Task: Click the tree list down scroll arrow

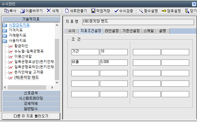Action: pos(57,83)
